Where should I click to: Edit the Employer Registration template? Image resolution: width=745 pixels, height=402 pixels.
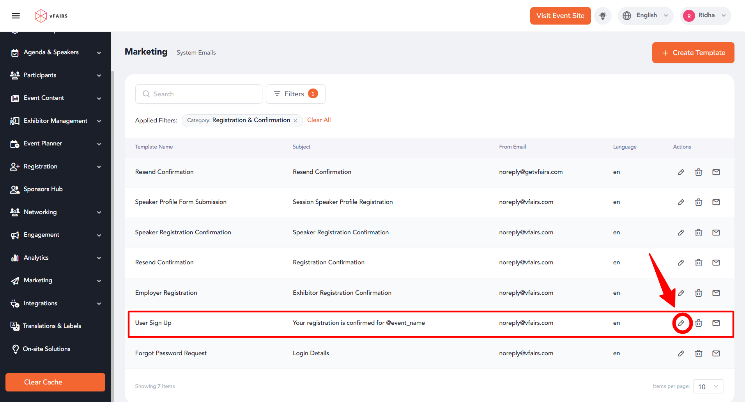(x=681, y=293)
